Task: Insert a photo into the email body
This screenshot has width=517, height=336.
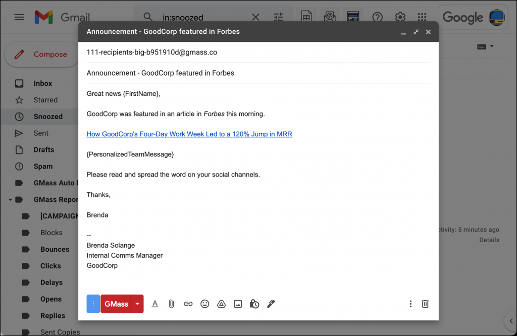Action: coord(238,304)
